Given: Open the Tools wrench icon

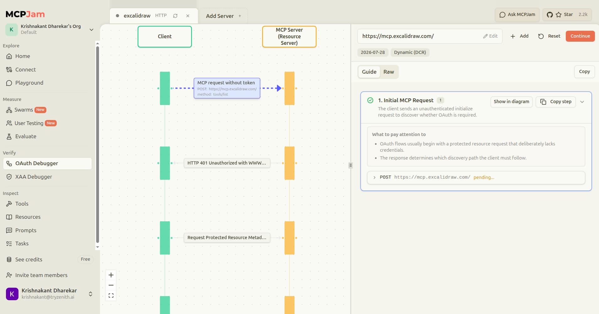Looking at the screenshot, I should [9, 204].
